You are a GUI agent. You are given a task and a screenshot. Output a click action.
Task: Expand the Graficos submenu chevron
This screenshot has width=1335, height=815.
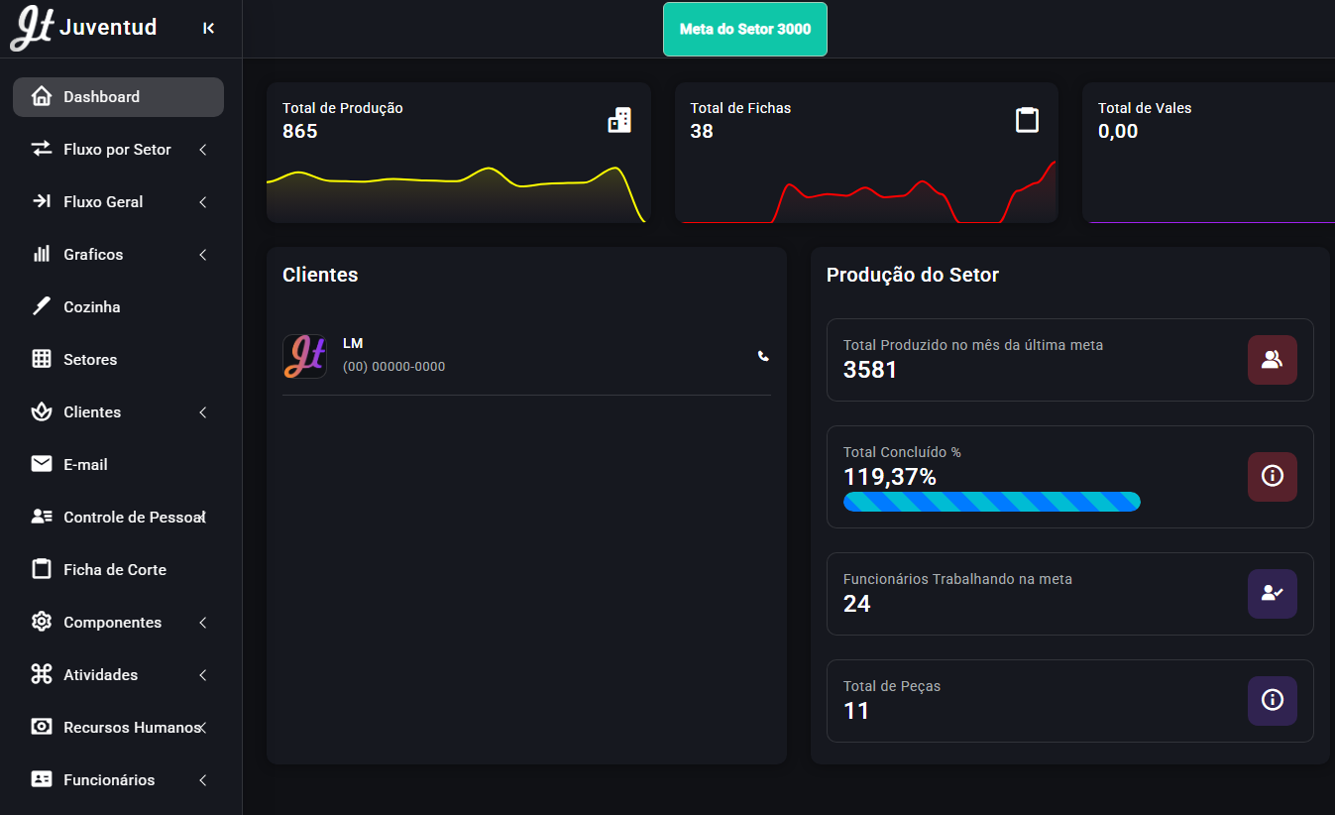coord(203,255)
